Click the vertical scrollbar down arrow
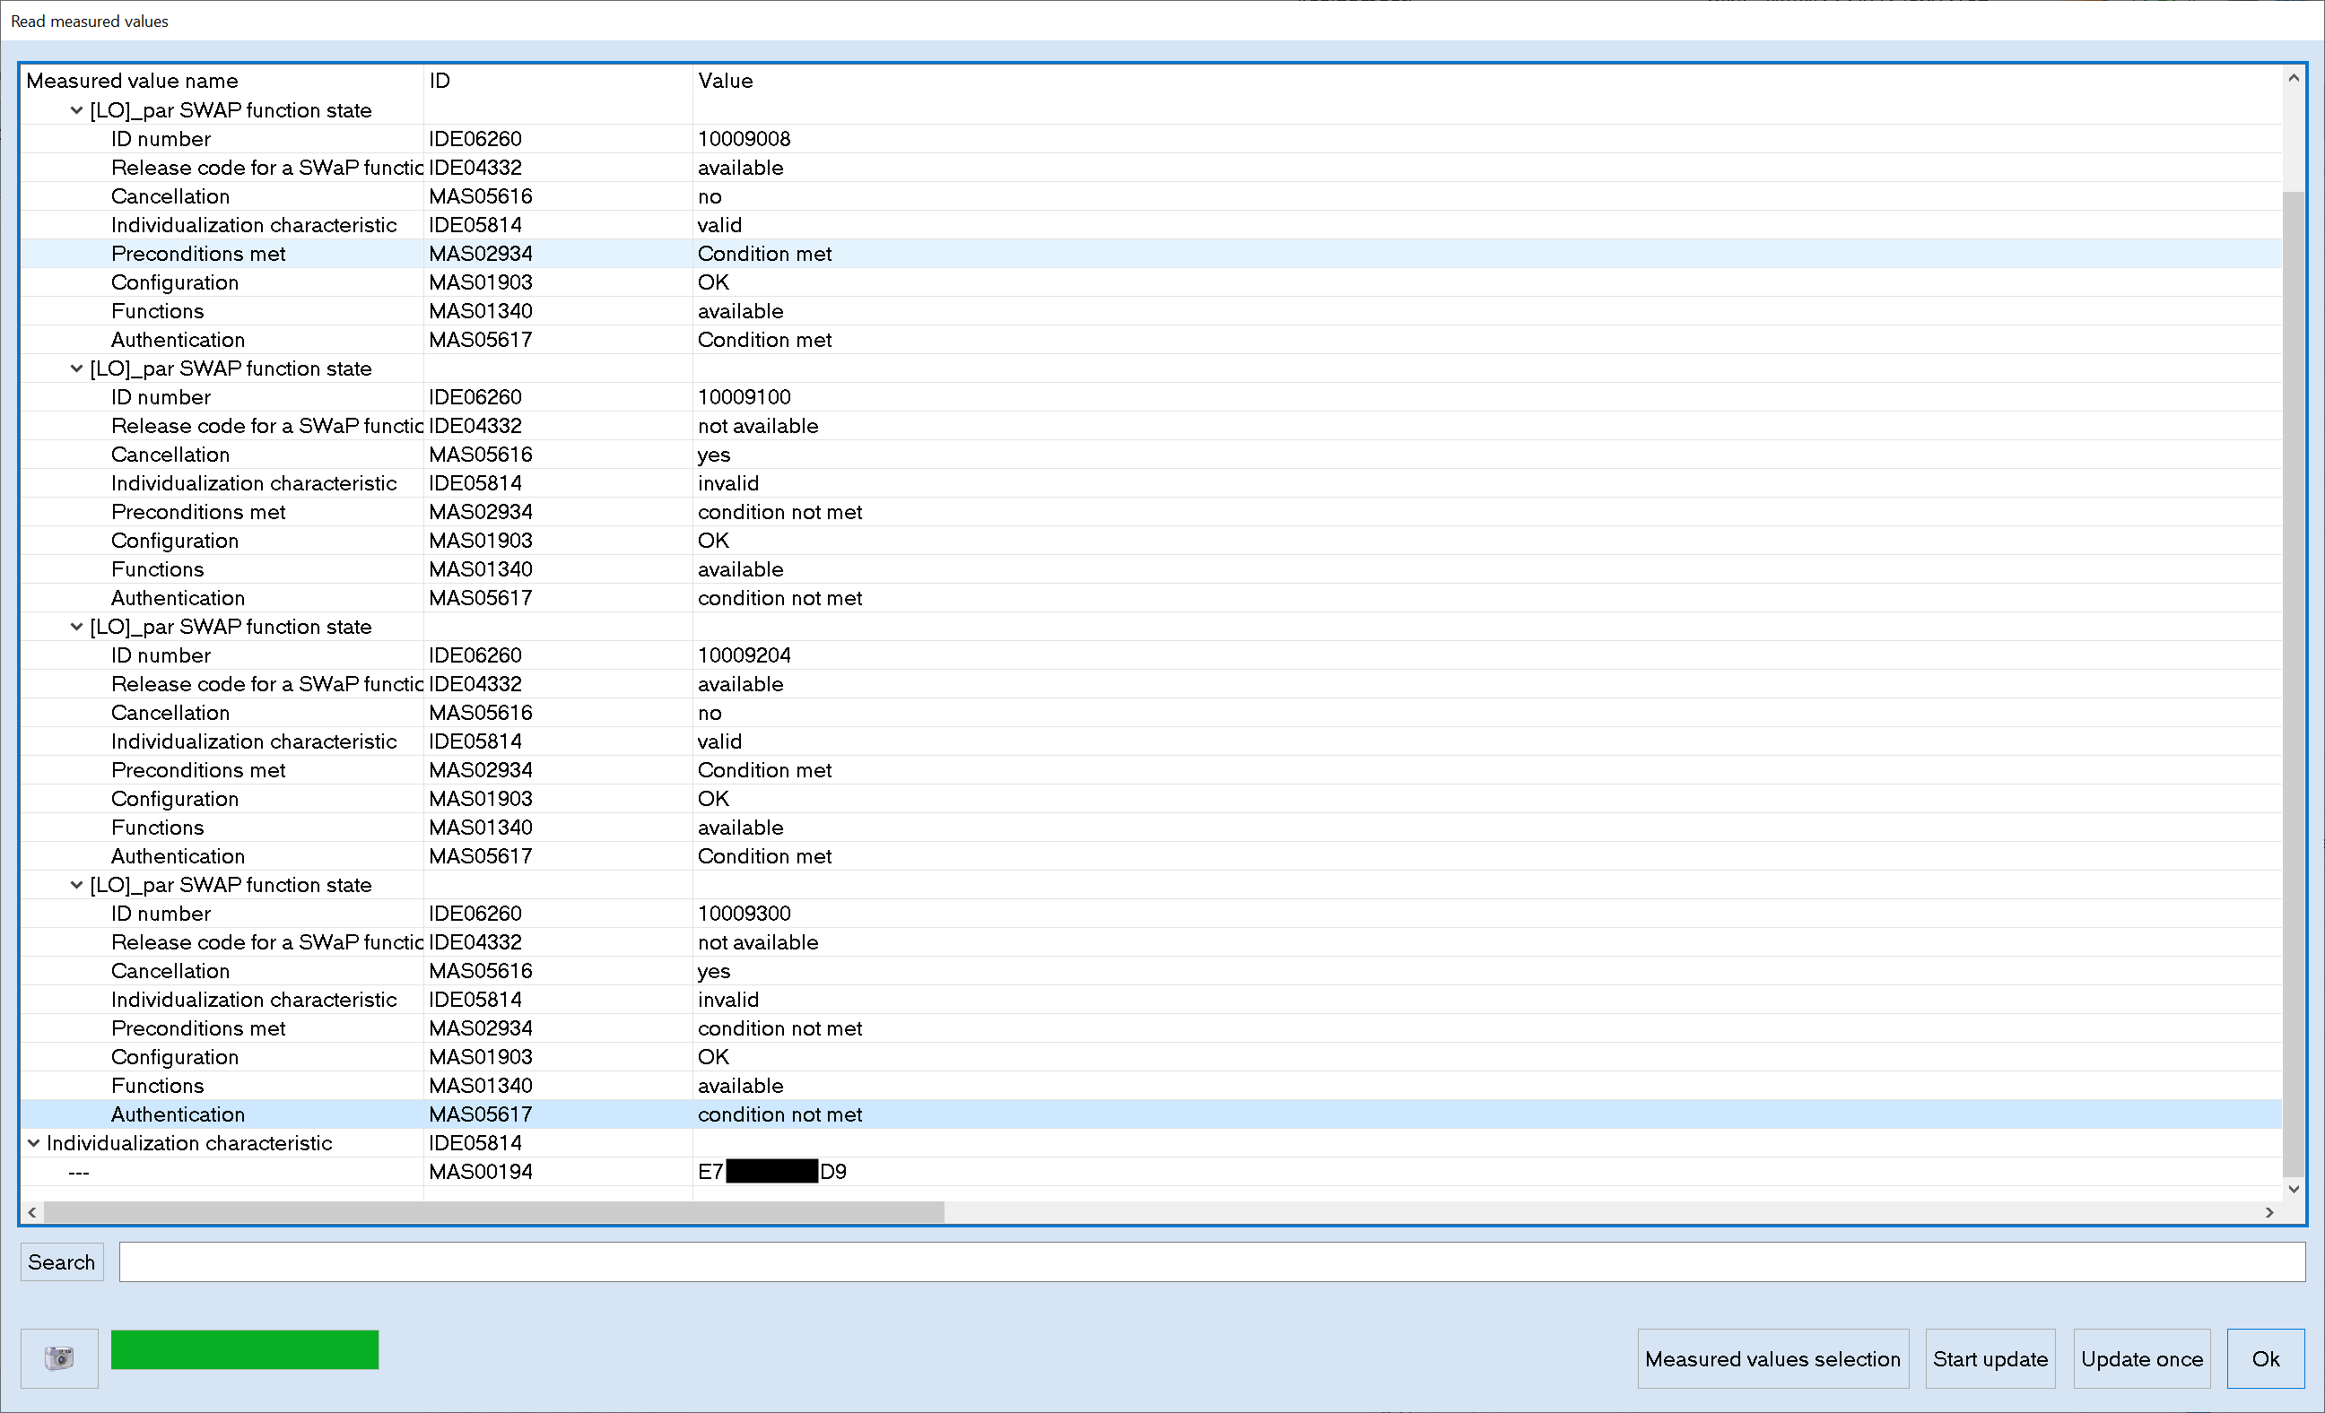2325x1413 pixels. 2293,1189
